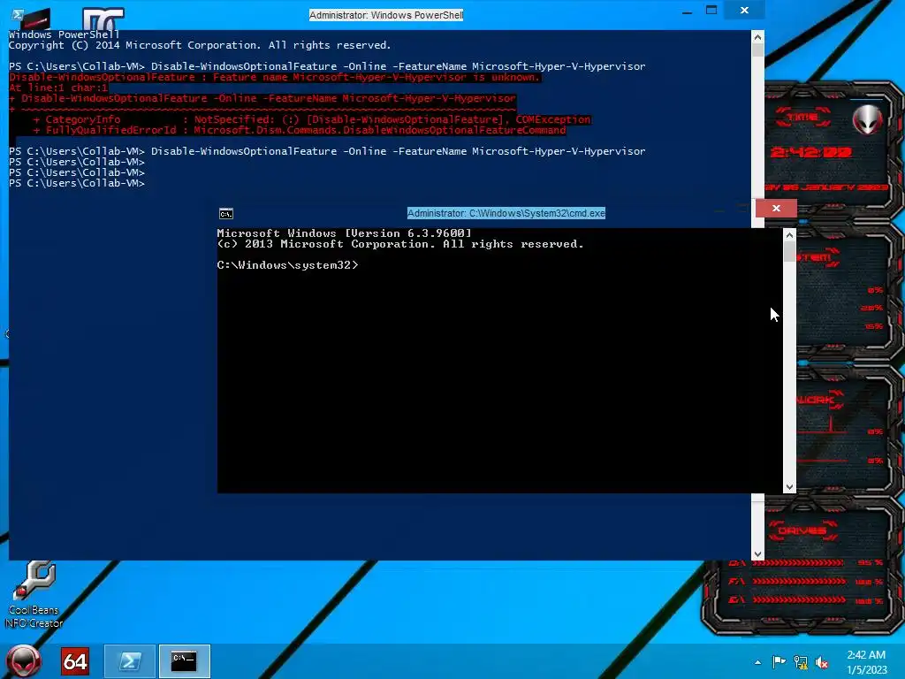Click the E:\ drive usage bar
The width and height of the screenshot is (905, 679).
click(799, 600)
